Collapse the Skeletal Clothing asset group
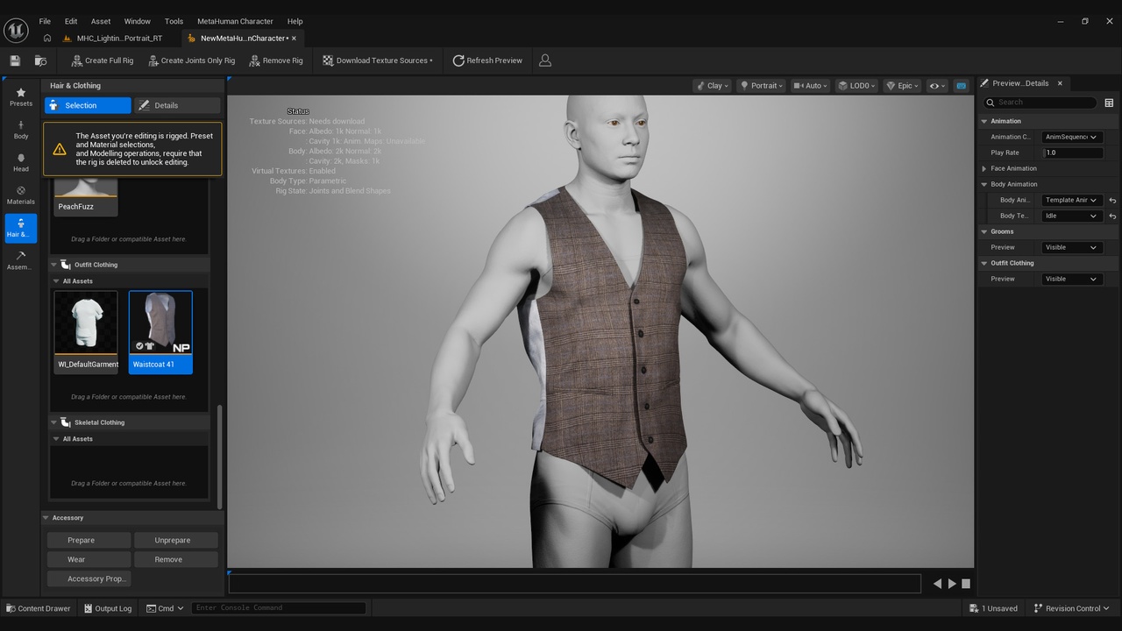The height and width of the screenshot is (631, 1122). coord(53,422)
